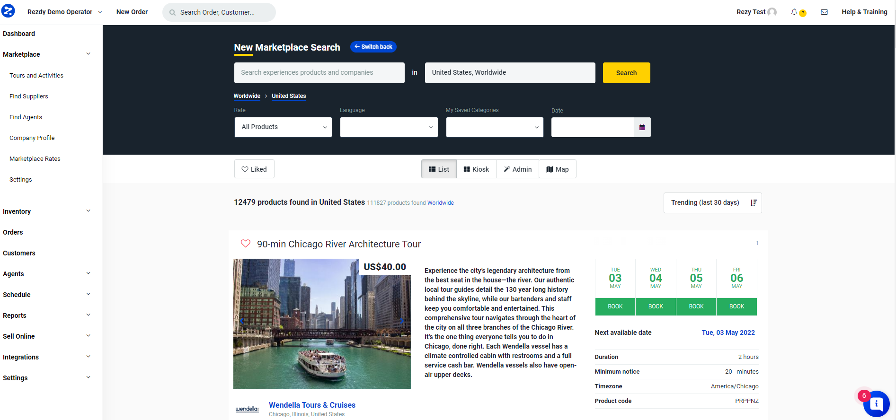Screen dimensions: 896x420
Task: Like the Chicago River Architecture Tour heart
Action: pyautogui.click(x=245, y=244)
